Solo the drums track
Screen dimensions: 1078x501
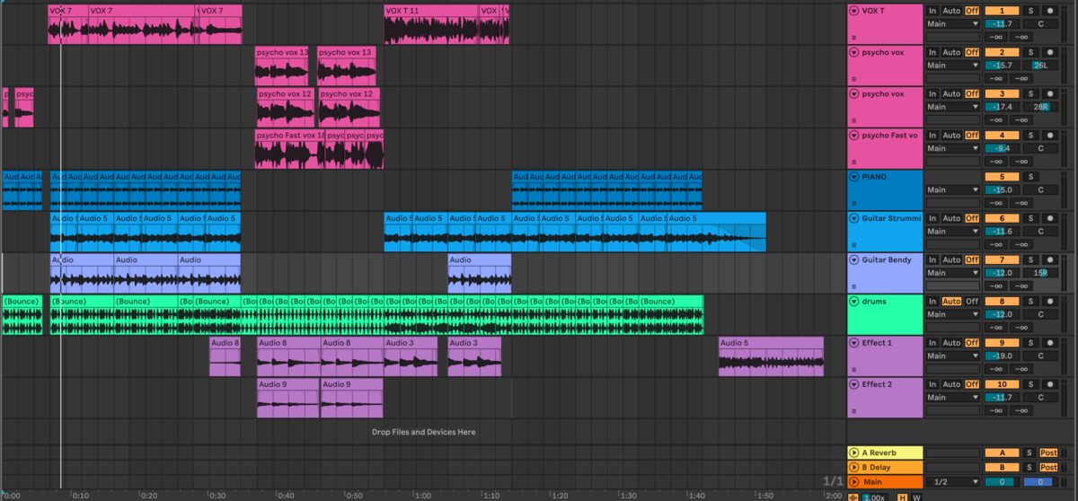click(1030, 302)
